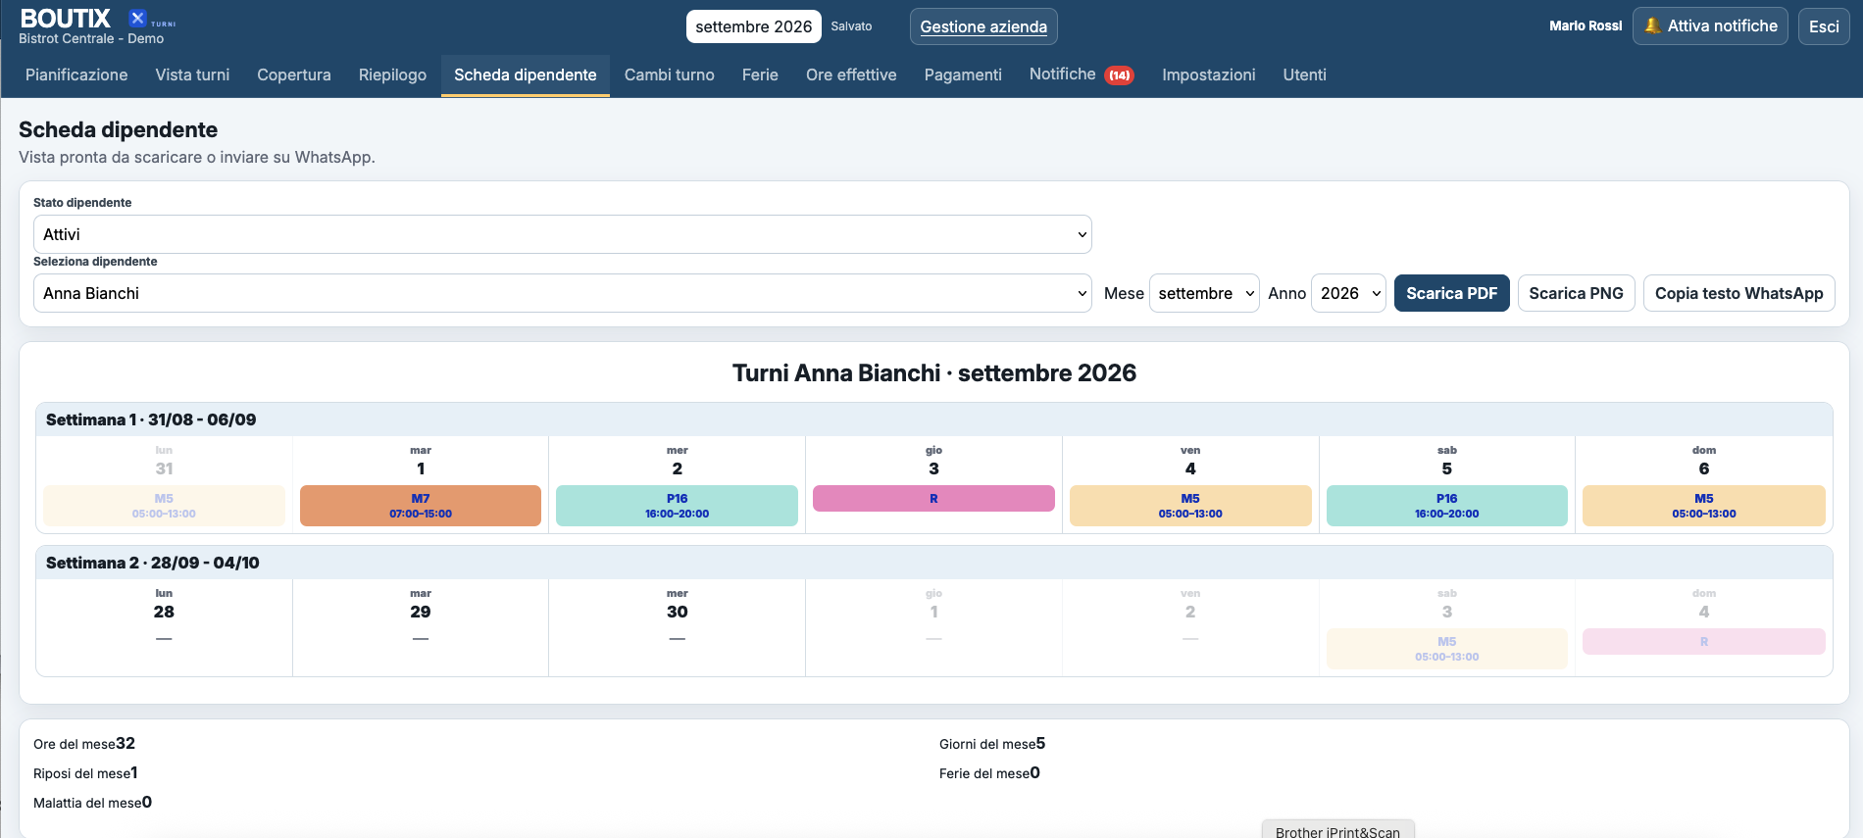The height and width of the screenshot is (838, 1863).
Task: Click Copia testo WhatsApp button
Action: click(x=1739, y=293)
